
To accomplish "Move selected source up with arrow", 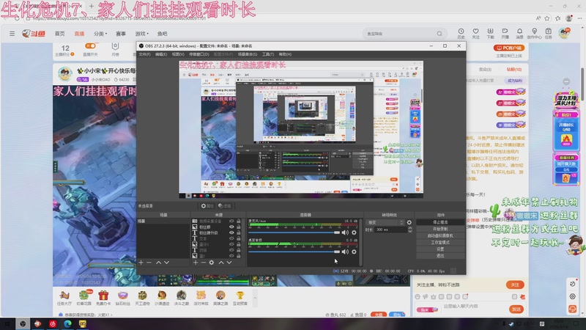I will 221,263.
